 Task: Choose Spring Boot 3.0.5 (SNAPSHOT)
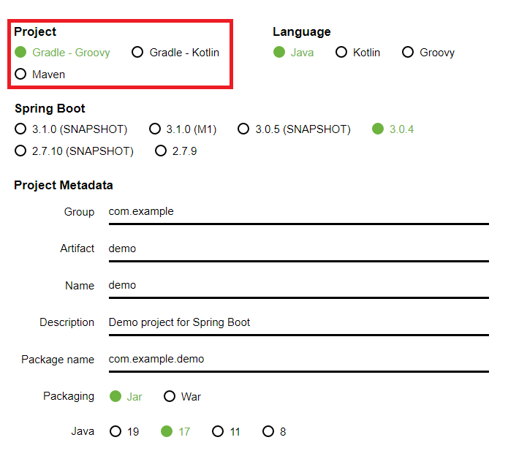pos(294,129)
